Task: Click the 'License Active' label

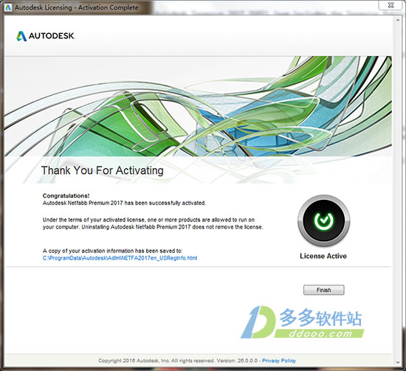Action: pyautogui.click(x=323, y=256)
